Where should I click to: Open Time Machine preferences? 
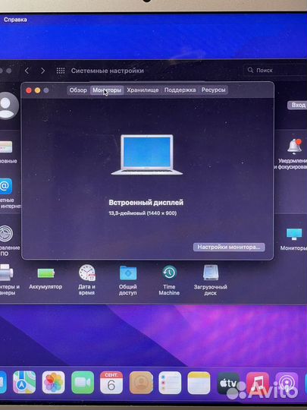tap(169, 273)
